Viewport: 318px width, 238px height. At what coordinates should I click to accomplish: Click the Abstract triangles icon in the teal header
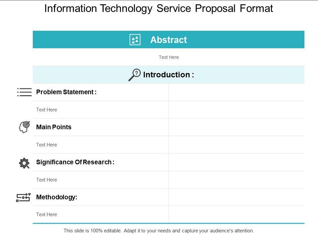click(135, 40)
